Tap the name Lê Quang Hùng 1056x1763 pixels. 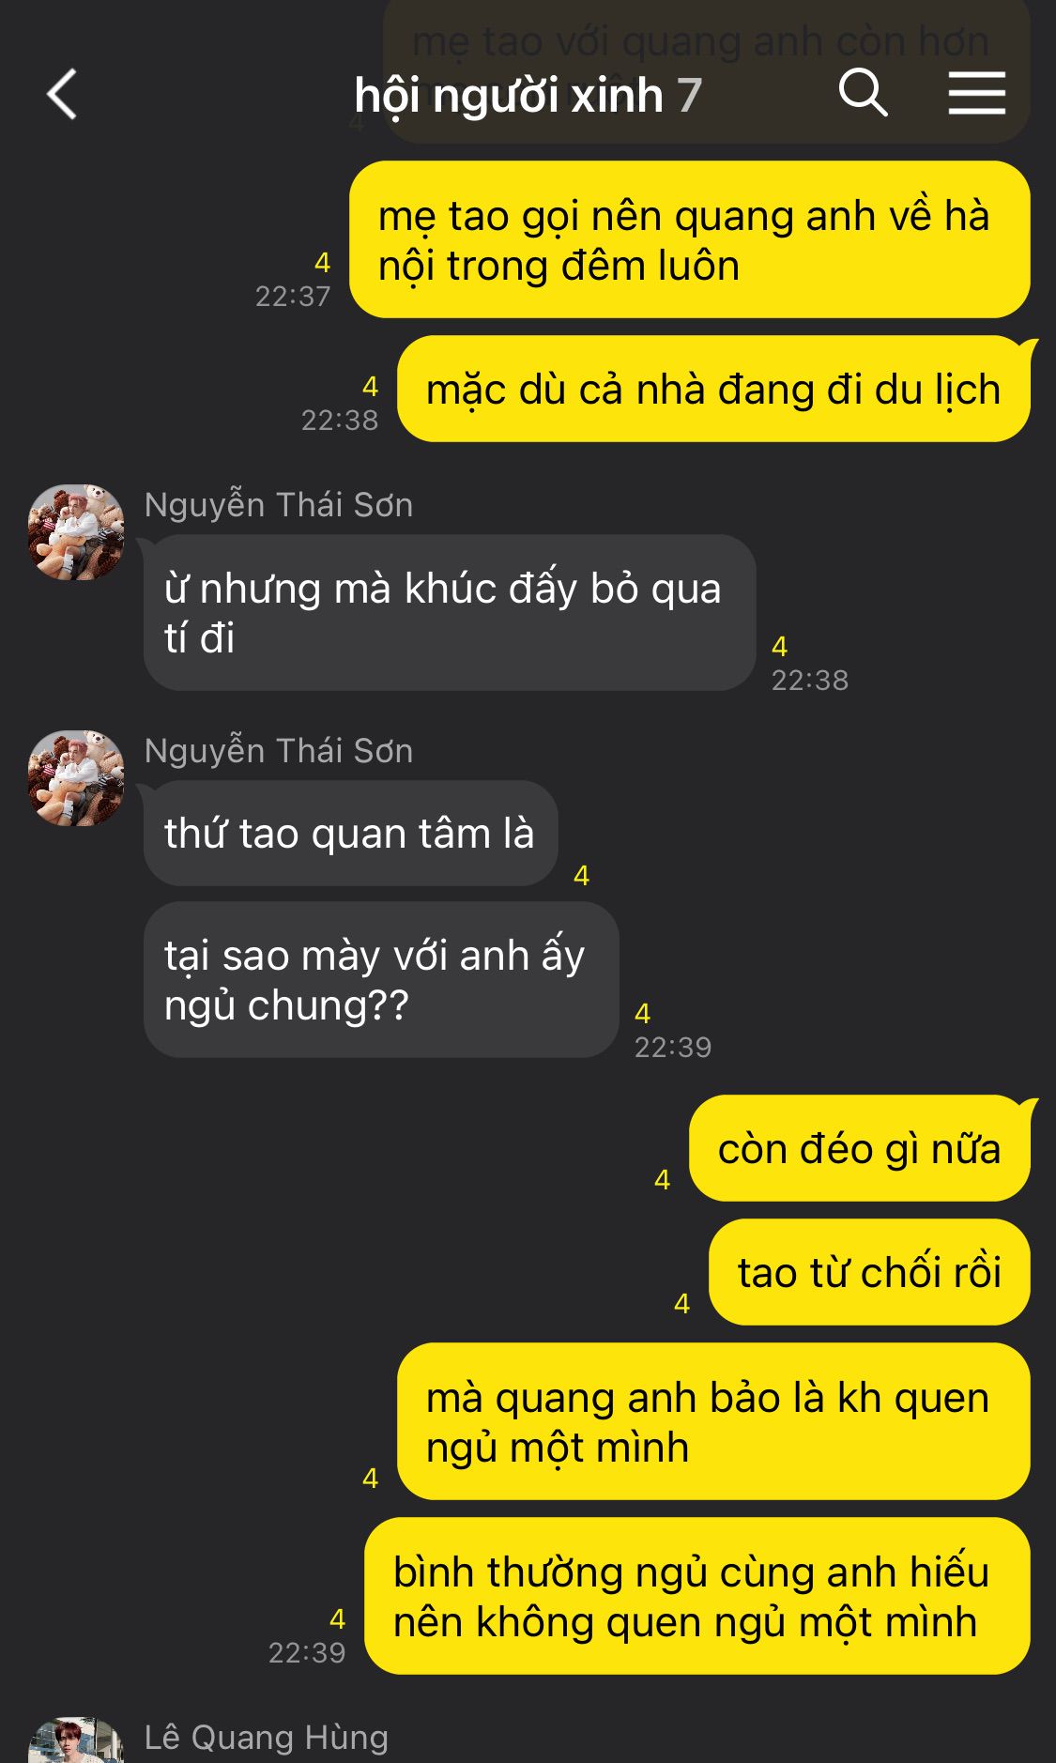(267, 1737)
